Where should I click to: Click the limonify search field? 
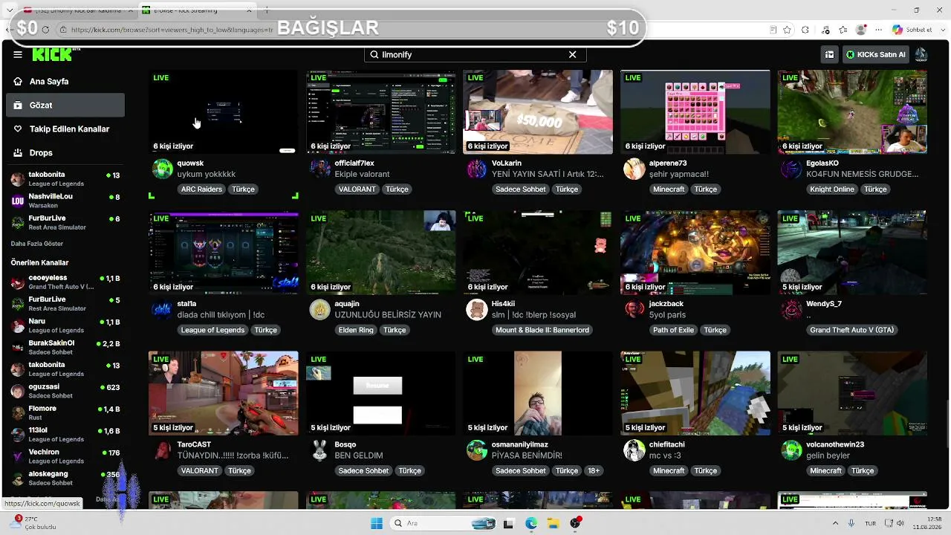tap(475, 54)
